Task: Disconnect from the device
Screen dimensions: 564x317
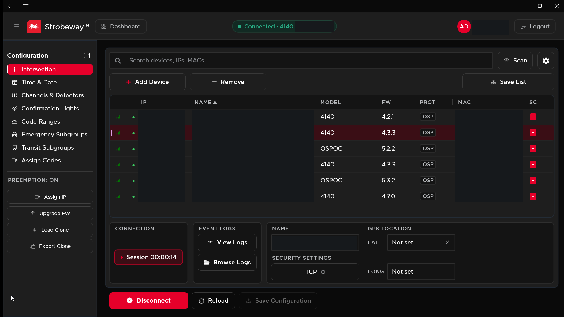Action: pos(149,300)
